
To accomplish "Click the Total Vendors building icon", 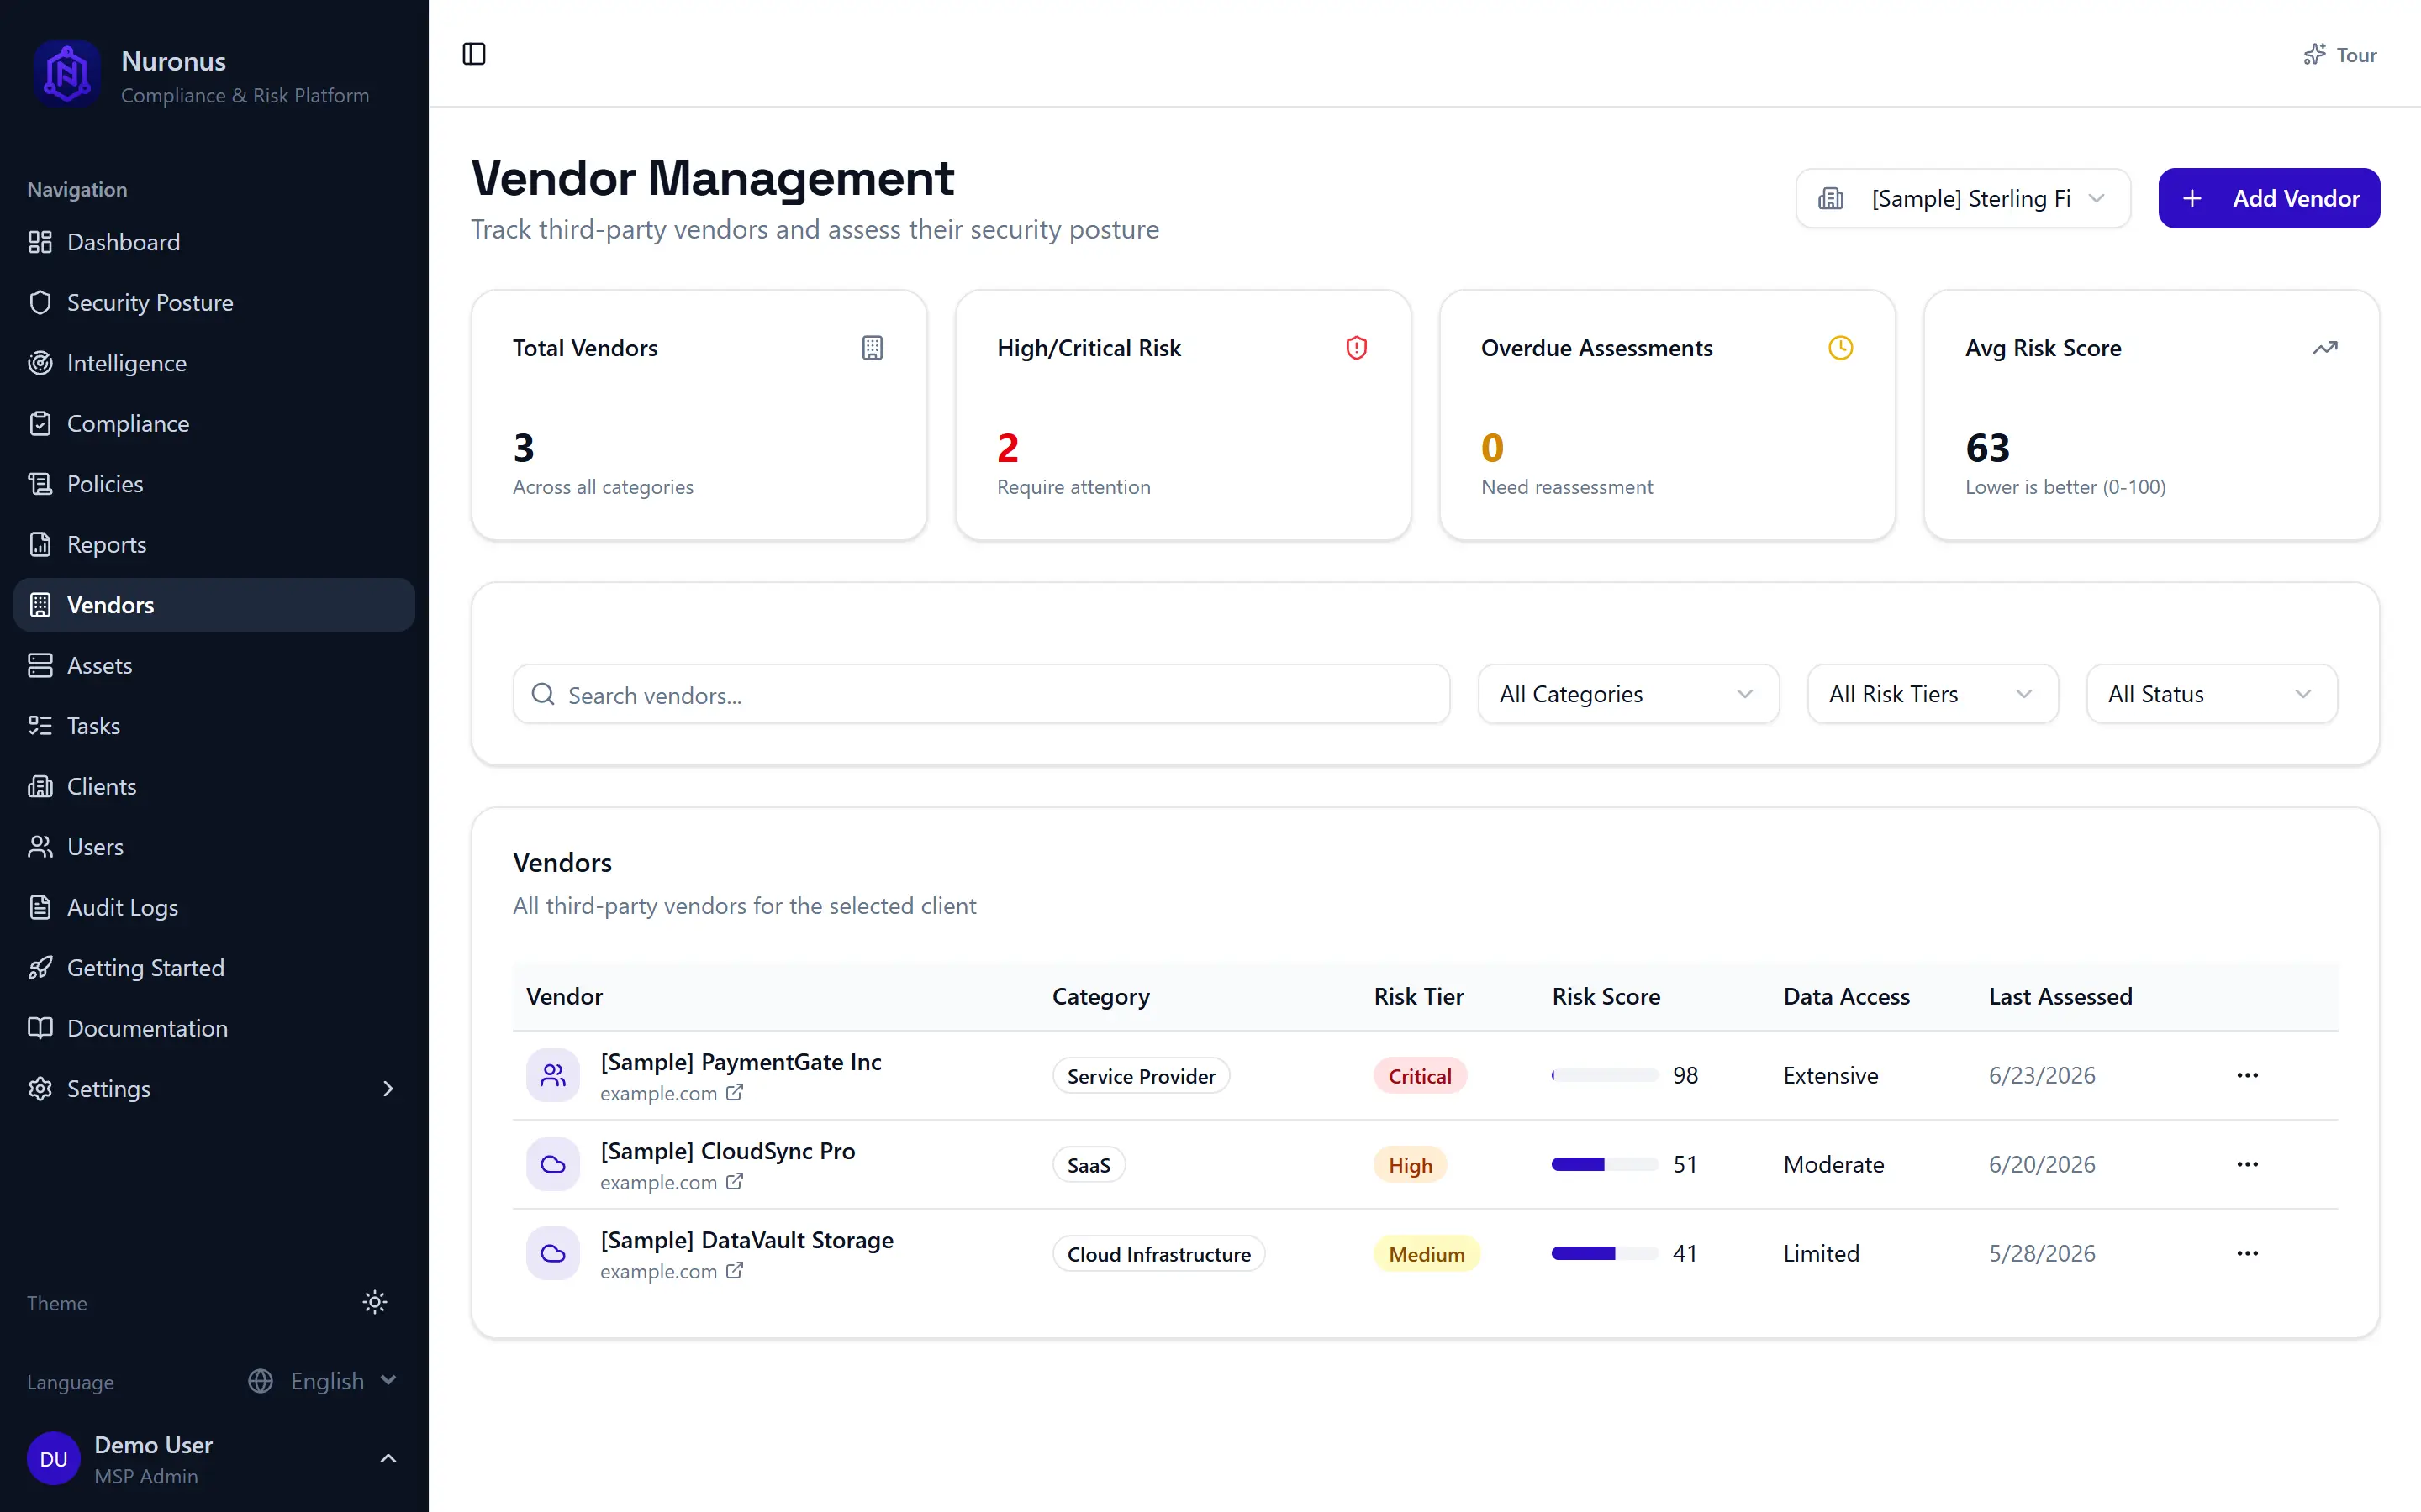I will click(x=873, y=348).
